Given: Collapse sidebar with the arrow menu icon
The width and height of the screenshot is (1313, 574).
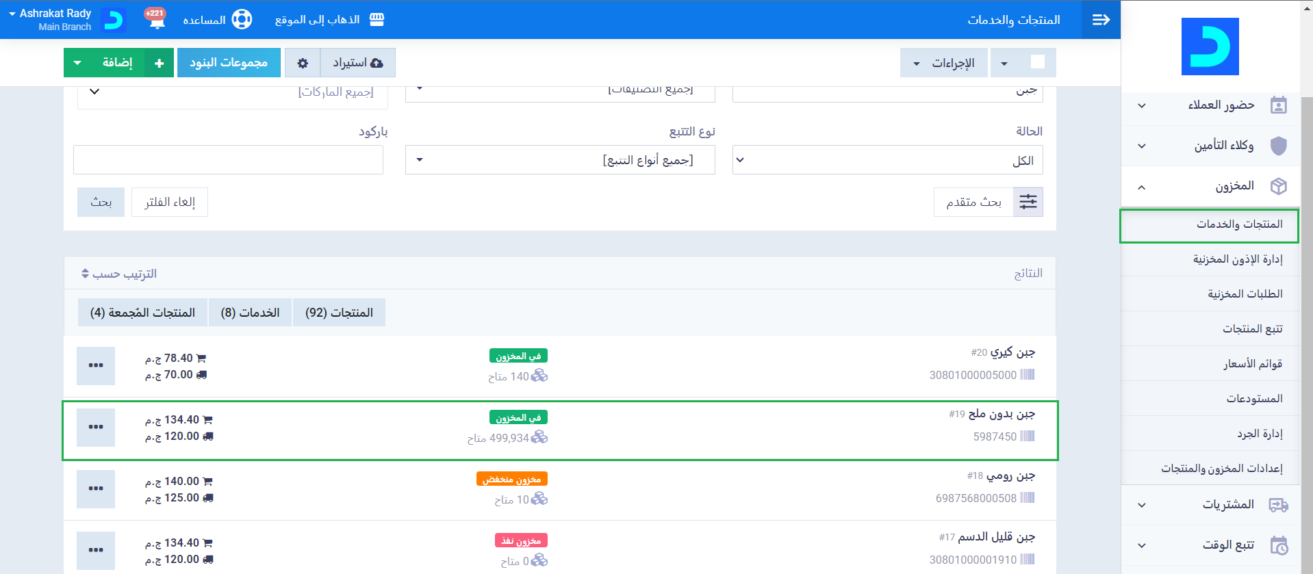Looking at the screenshot, I should click(1101, 20).
